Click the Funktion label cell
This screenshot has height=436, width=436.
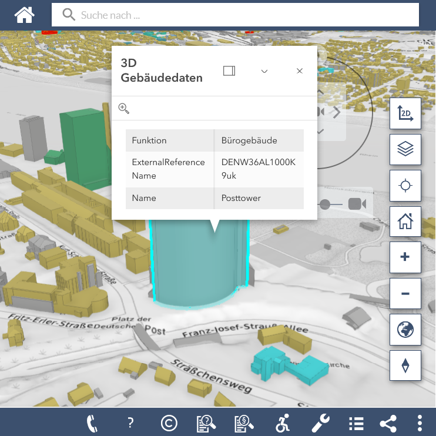click(170, 140)
